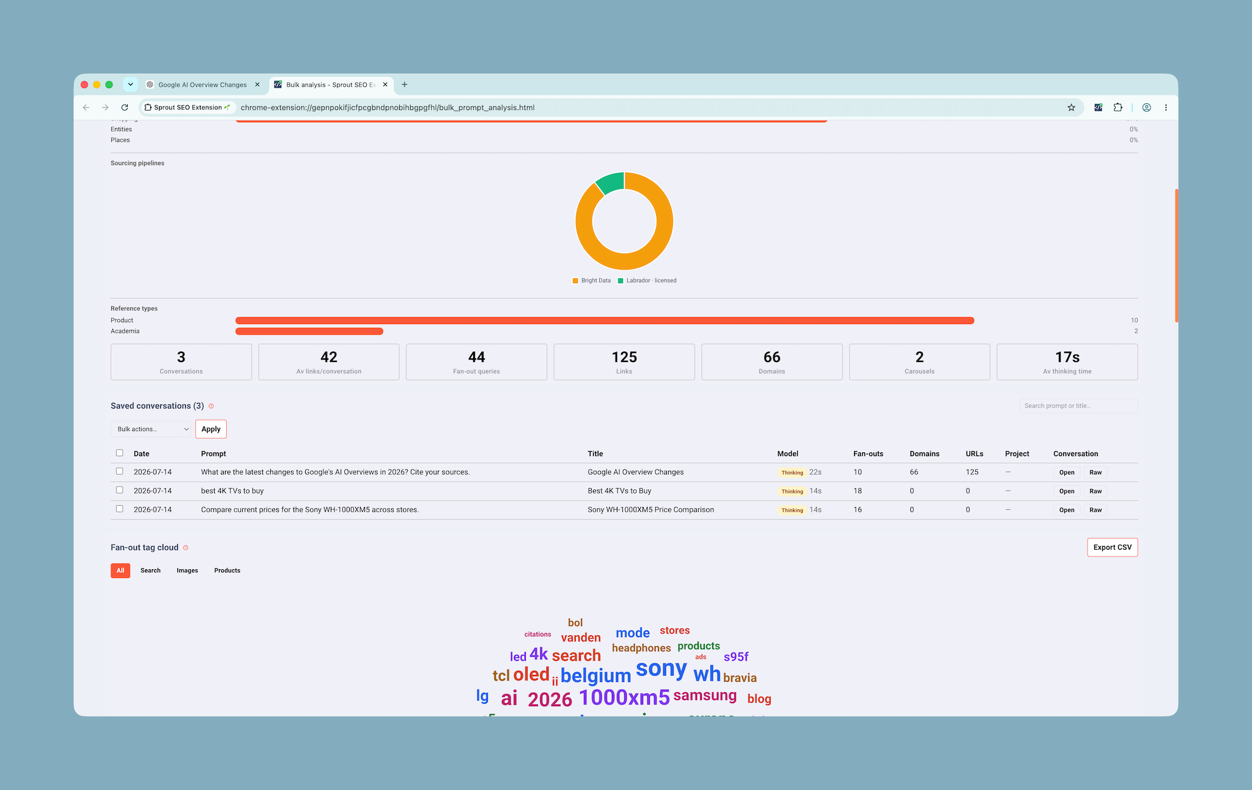Click the 'sony' word in tag cloud
Viewport: 1252px width, 790px height.
click(x=661, y=668)
